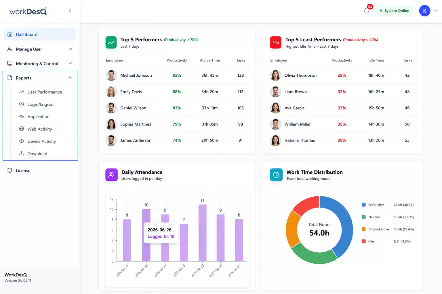442x294 pixels.
Task: Open the Device Activity report
Action: [x=42, y=141]
